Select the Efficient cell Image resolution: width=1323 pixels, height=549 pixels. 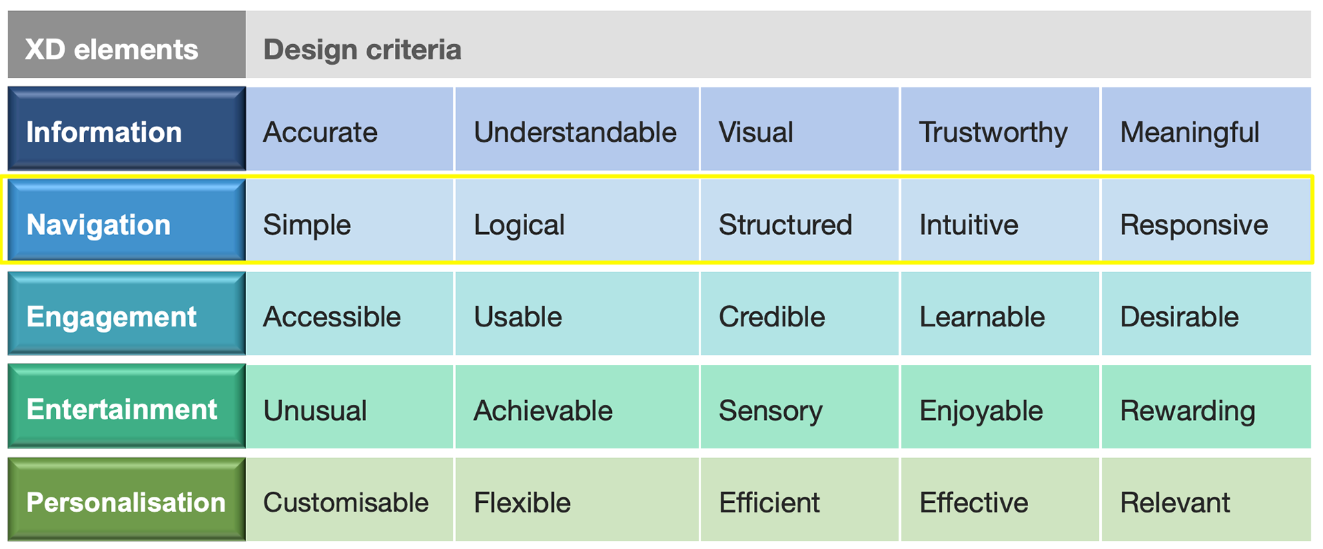click(x=800, y=499)
